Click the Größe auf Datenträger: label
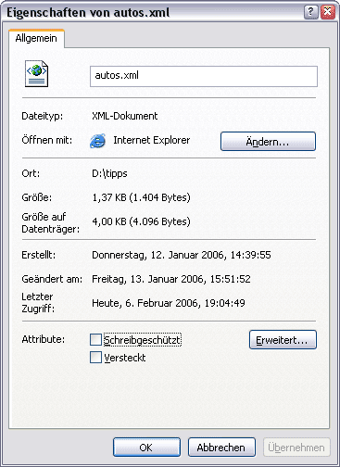Screen dimensions: 340x467 pos(51,223)
